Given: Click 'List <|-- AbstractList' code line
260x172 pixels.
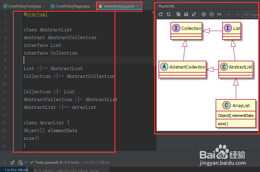Looking at the screenshot, I should 53,69.
